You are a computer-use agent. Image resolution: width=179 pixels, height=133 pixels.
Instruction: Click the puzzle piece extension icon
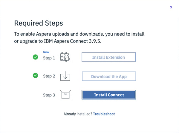(x=65, y=57)
